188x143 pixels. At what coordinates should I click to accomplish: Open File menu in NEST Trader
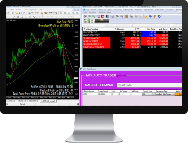pyautogui.click(x=88, y=10)
